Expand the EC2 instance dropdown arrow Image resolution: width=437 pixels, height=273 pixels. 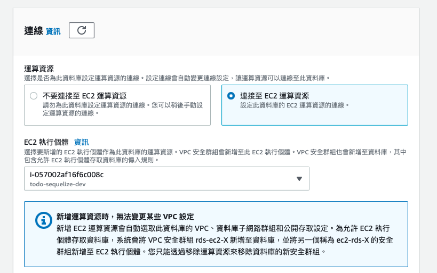[299, 179]
